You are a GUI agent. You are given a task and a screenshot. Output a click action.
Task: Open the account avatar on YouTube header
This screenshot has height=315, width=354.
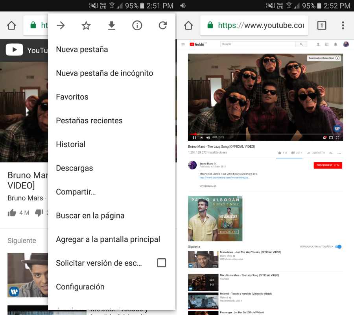point(346,44)
